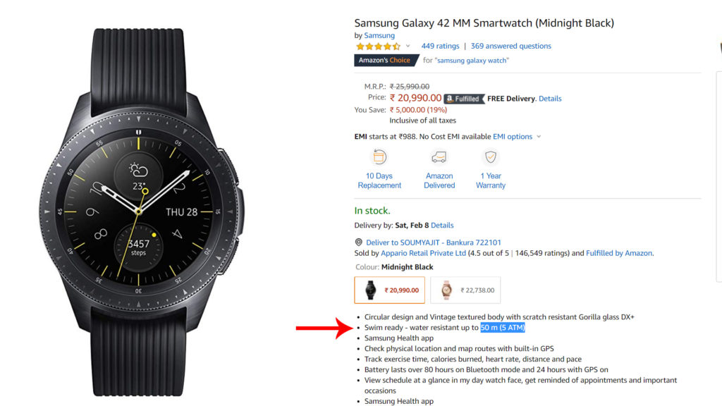The height and width of the screenshot is (406, 722).
Task: Click the location pin beside the delivery address
Action: tap(359, 242)
